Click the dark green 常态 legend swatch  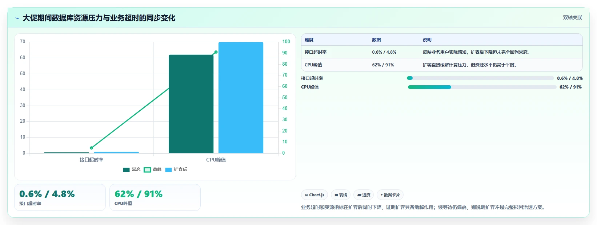126,169
